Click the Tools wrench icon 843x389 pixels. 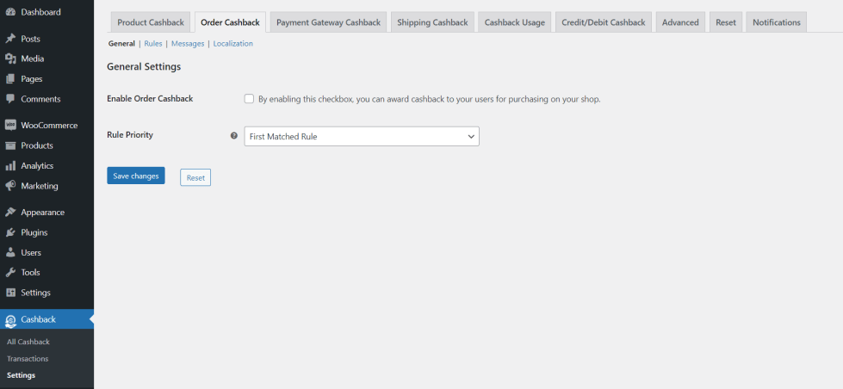pyautogui.click(x=10, y=273)
